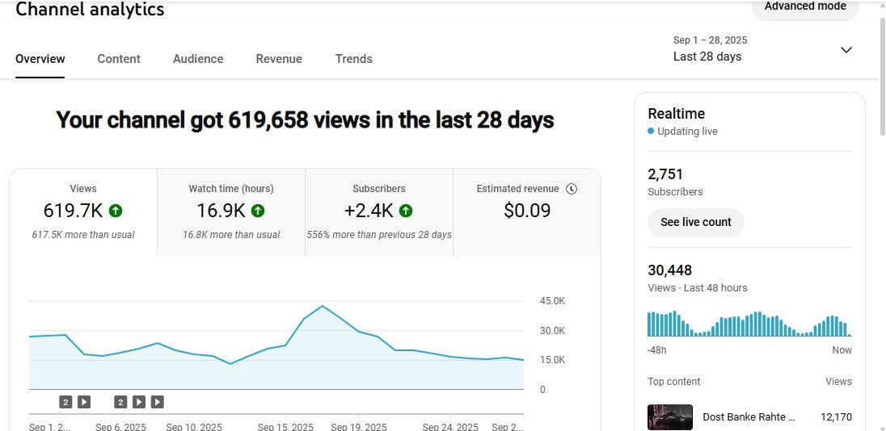Viewport: 886px width, 431px height.
Task: Open the Last 28 days period selector
Action: (x=707, y=56)
